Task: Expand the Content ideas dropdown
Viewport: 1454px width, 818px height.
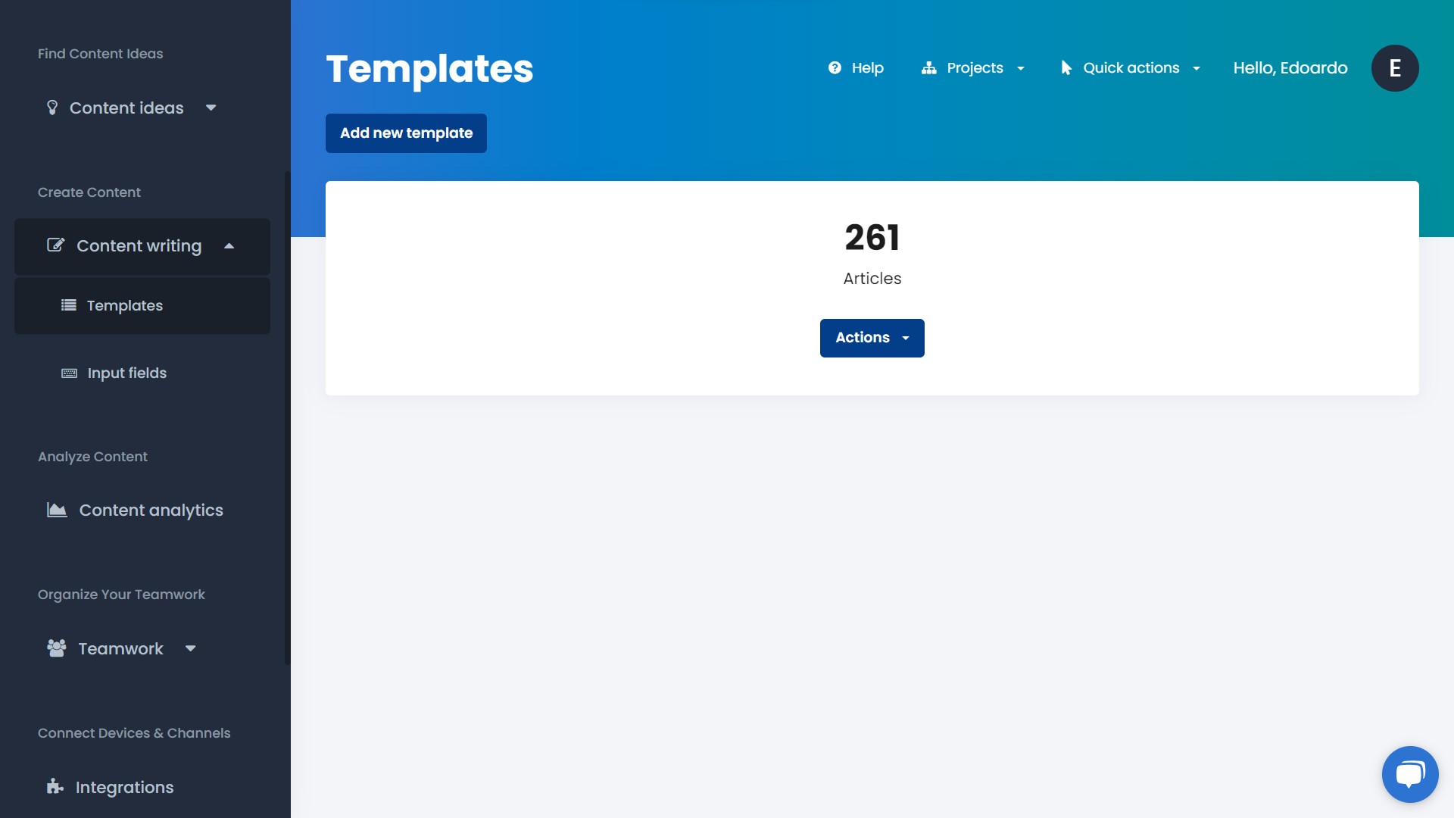Action: point(209,107)
